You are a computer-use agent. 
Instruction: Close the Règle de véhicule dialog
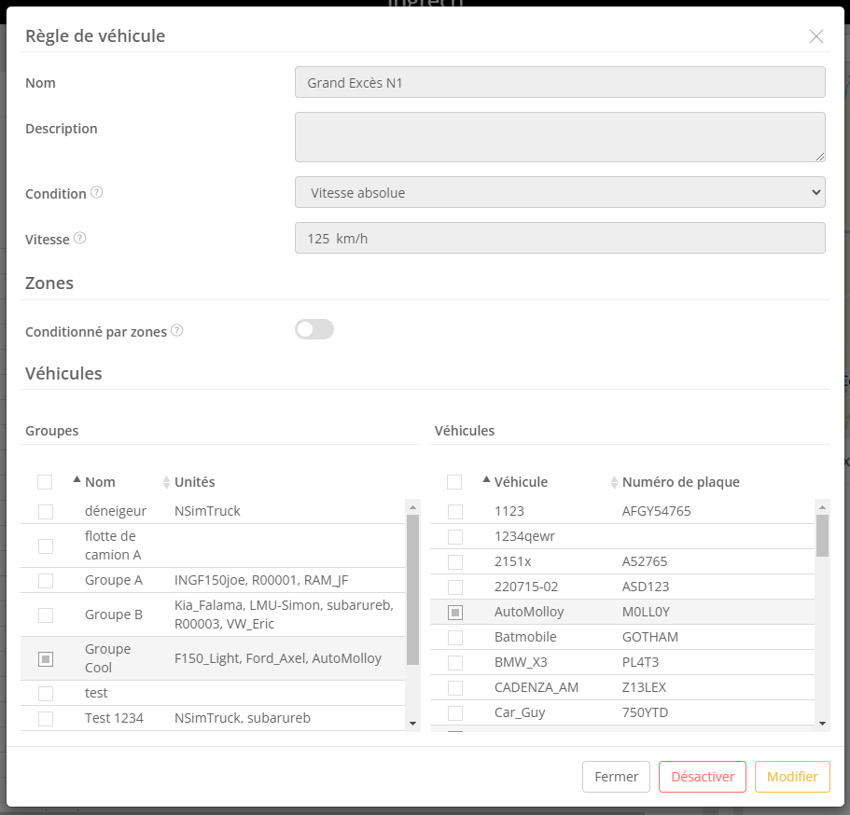click(x=816, y=36)
